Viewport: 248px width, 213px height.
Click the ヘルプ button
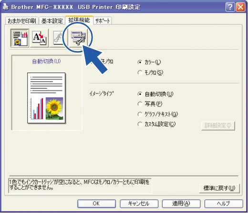224,203
